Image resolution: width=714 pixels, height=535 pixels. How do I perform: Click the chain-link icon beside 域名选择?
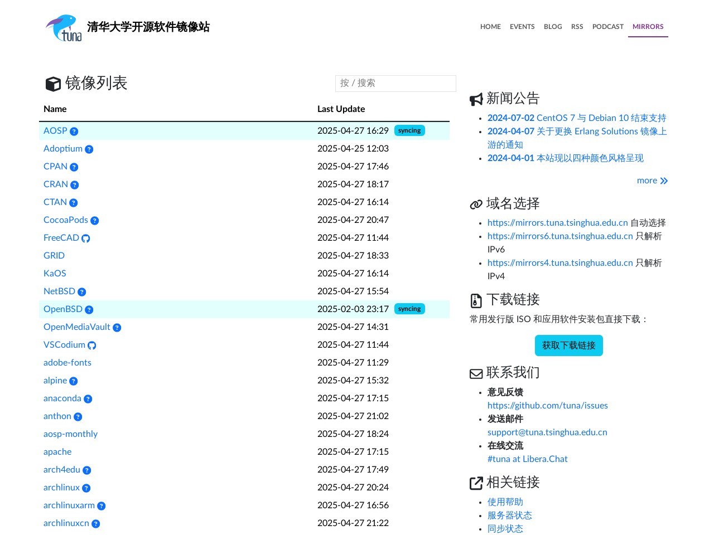pyautogui.click(x=476, y=204)
